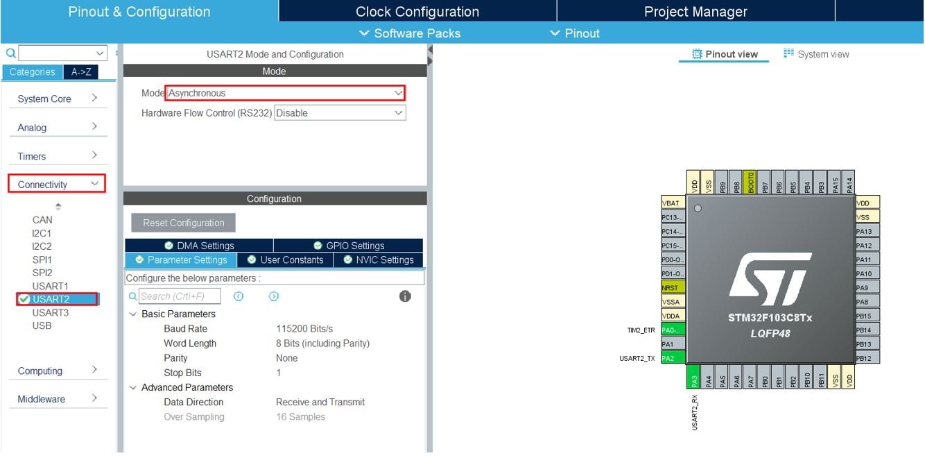The height and width of the screenshot is (467, 925).
Task: Click the VBAT pin on chip
Action: click(x=673, y=203)
